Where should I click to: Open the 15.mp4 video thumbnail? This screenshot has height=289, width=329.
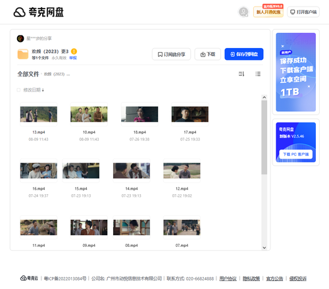tap(81, 171)
